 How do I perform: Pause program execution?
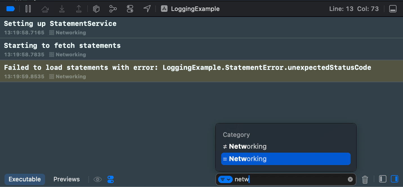coord(28,9)
